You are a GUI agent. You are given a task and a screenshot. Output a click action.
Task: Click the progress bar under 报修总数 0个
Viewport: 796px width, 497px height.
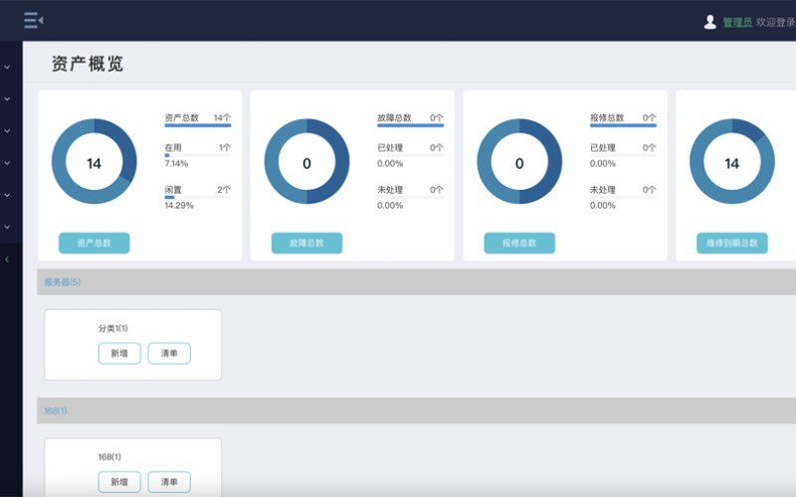(x=623, y=125)
